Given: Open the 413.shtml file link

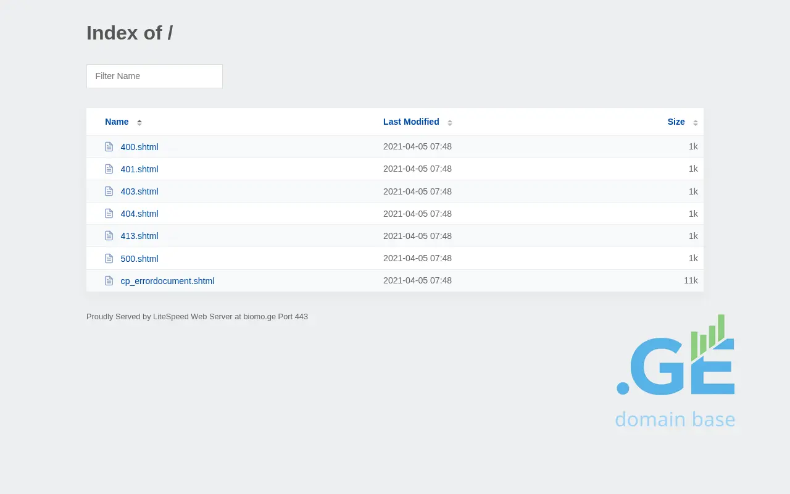Looking at the screenshot, I should click(x=139, y=236).
